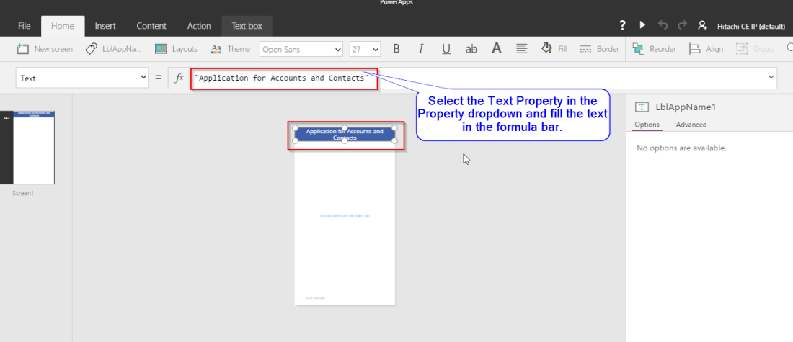
Task: Click the Fill color bucket
Action: click(x=553, y=49)
